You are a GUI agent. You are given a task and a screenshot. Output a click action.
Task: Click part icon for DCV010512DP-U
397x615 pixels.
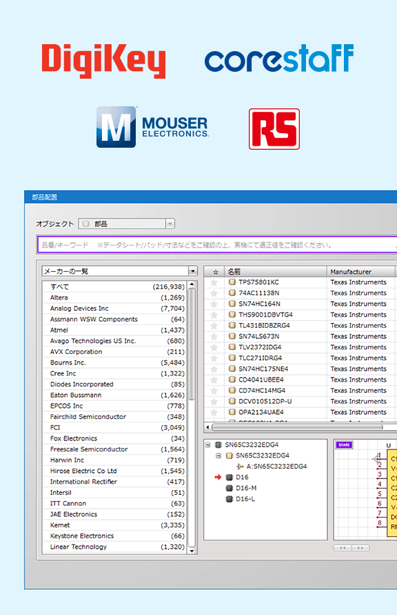232,401
